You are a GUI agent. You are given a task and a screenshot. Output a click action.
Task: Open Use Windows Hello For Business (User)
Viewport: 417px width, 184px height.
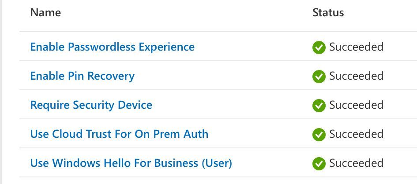(x=131, y=163)
